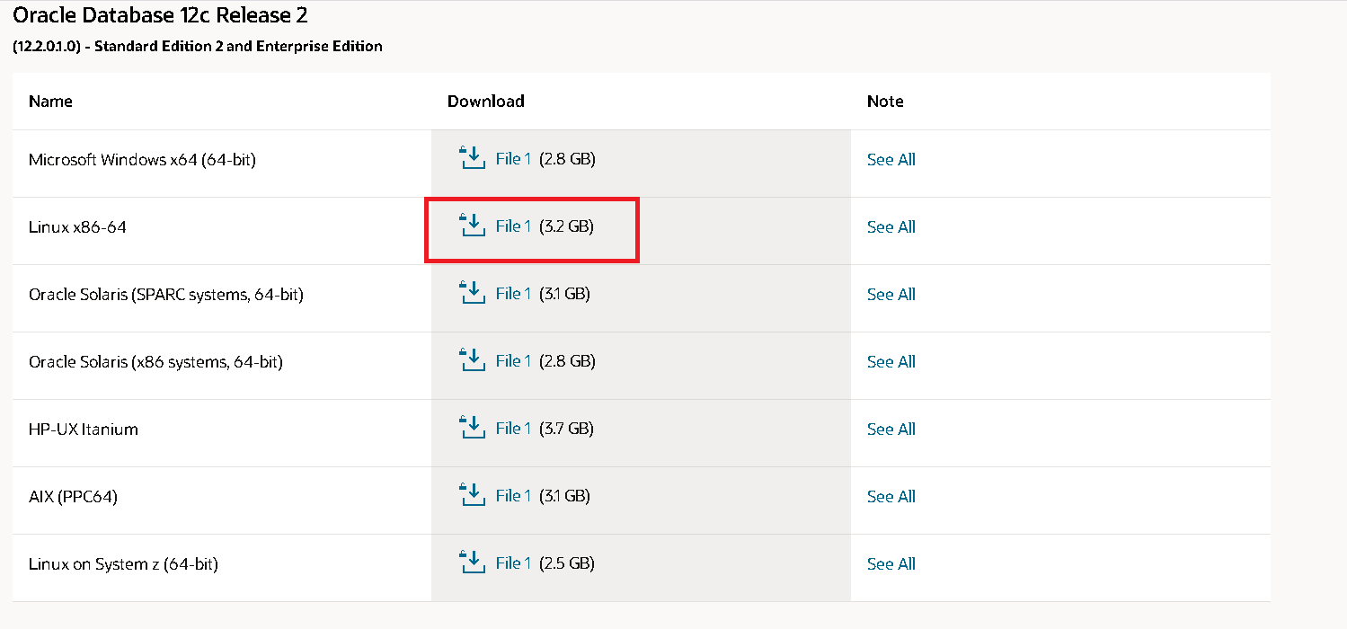The height and width of the screenshot is (629, 1347).
Task: Click download icon in Linux x86-64 row
Action: 472,226
